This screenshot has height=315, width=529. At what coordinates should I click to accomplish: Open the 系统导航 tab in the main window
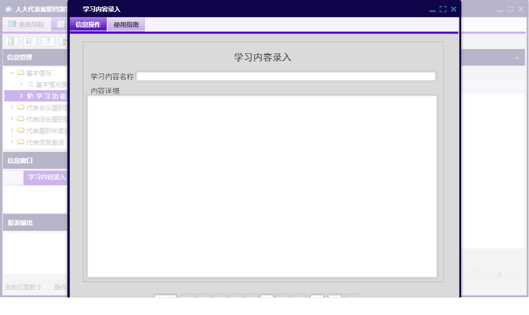point(26,24)
